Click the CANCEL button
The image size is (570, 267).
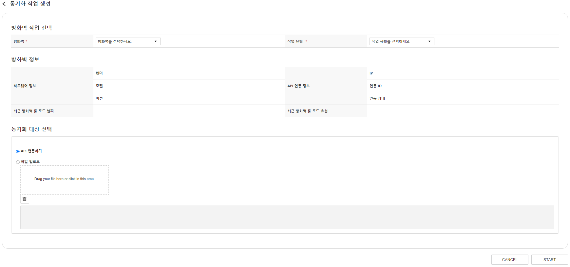point(510,260)
